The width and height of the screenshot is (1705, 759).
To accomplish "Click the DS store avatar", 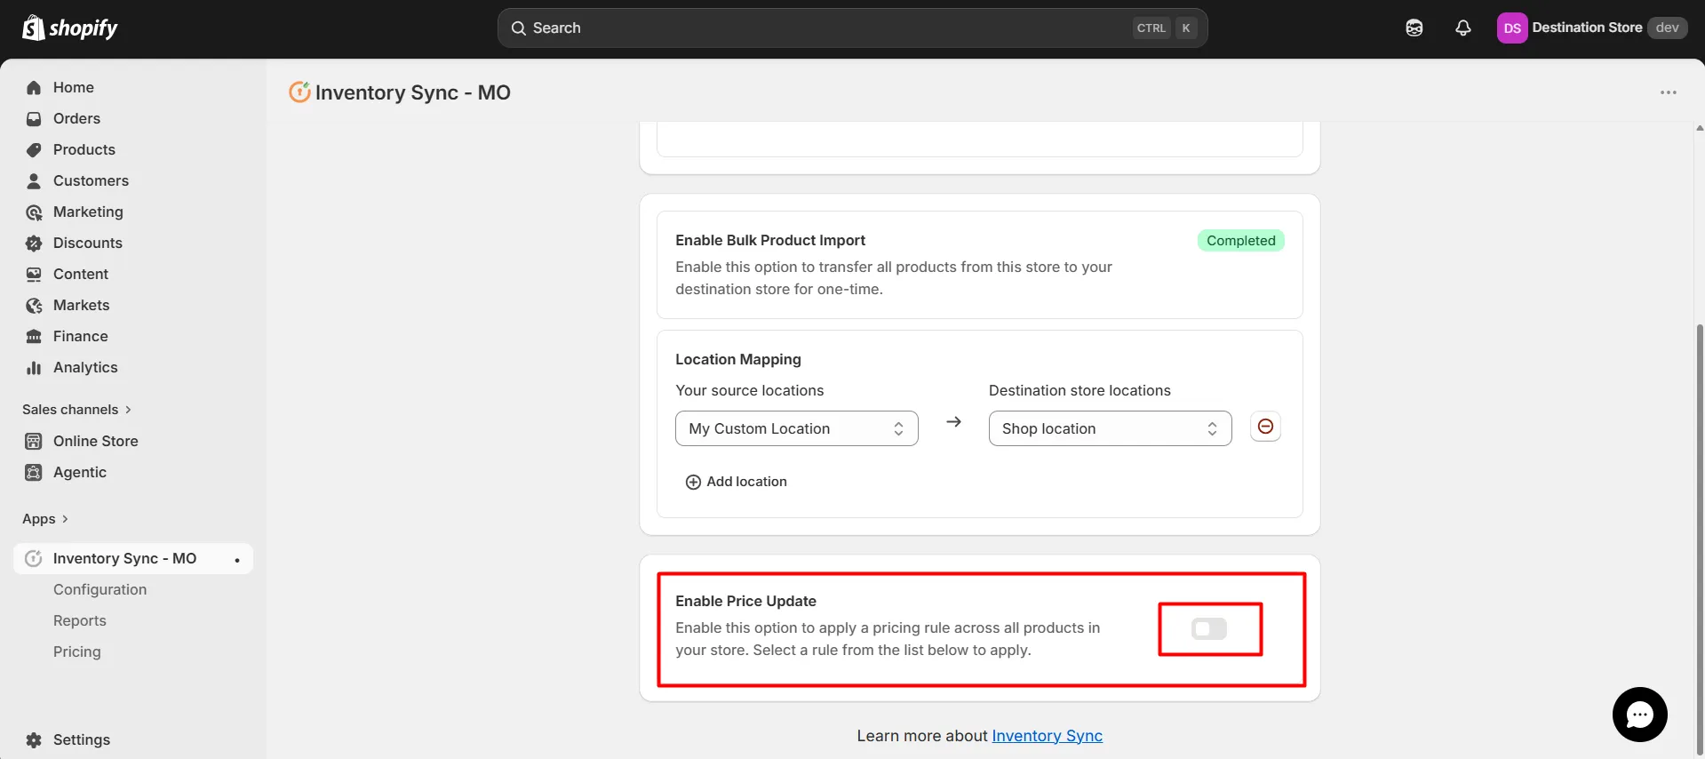I will 1512,28.
